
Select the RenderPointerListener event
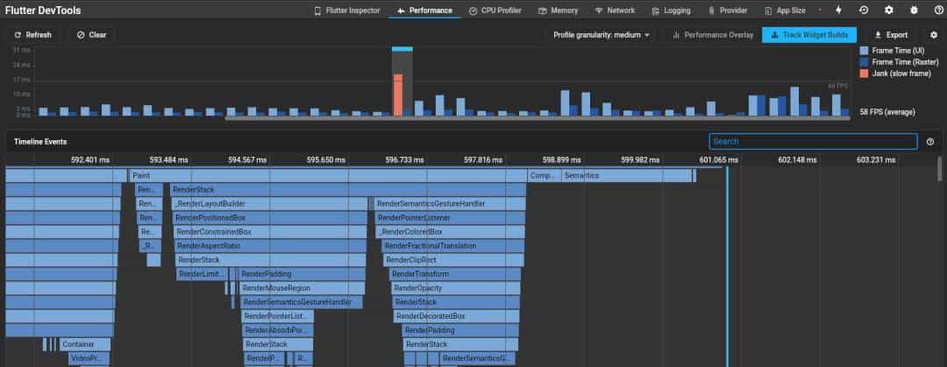click(451, 218)
